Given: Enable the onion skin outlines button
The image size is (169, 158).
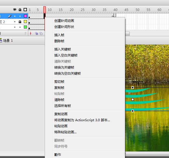Looking at the screenshot, I should pos(41,34).
